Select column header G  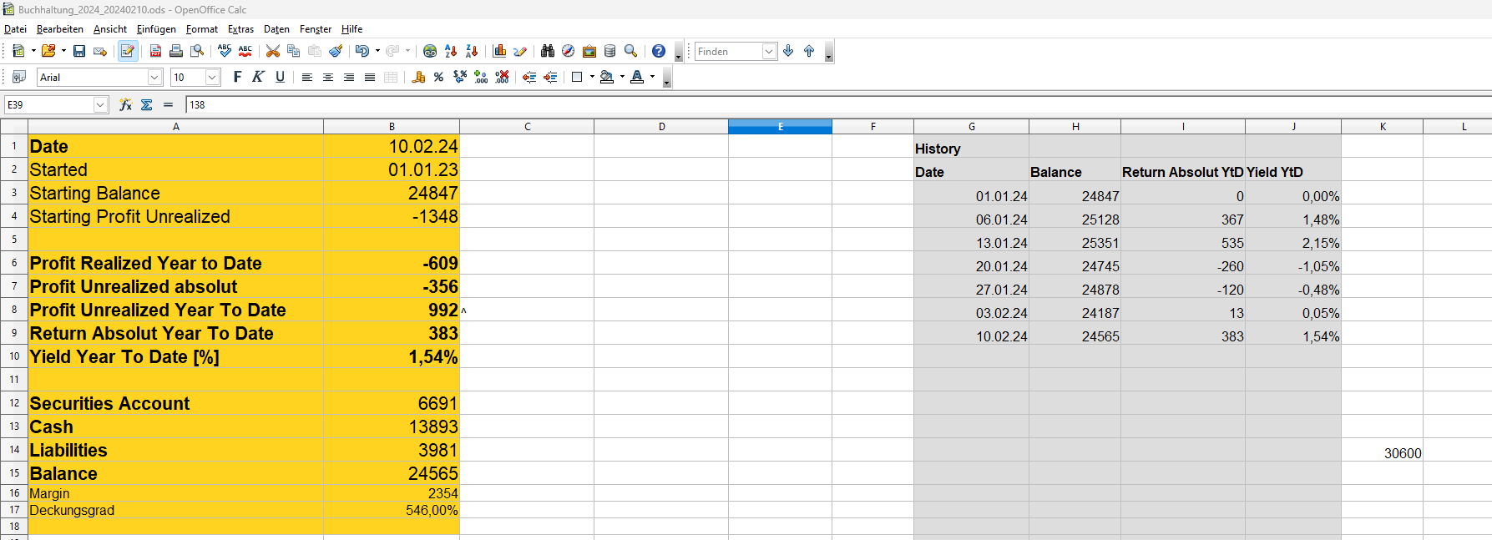(x=971, y=127)
